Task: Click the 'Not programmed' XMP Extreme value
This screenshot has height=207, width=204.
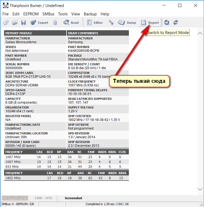Action: pyautogui.click(x=81, y=128)
